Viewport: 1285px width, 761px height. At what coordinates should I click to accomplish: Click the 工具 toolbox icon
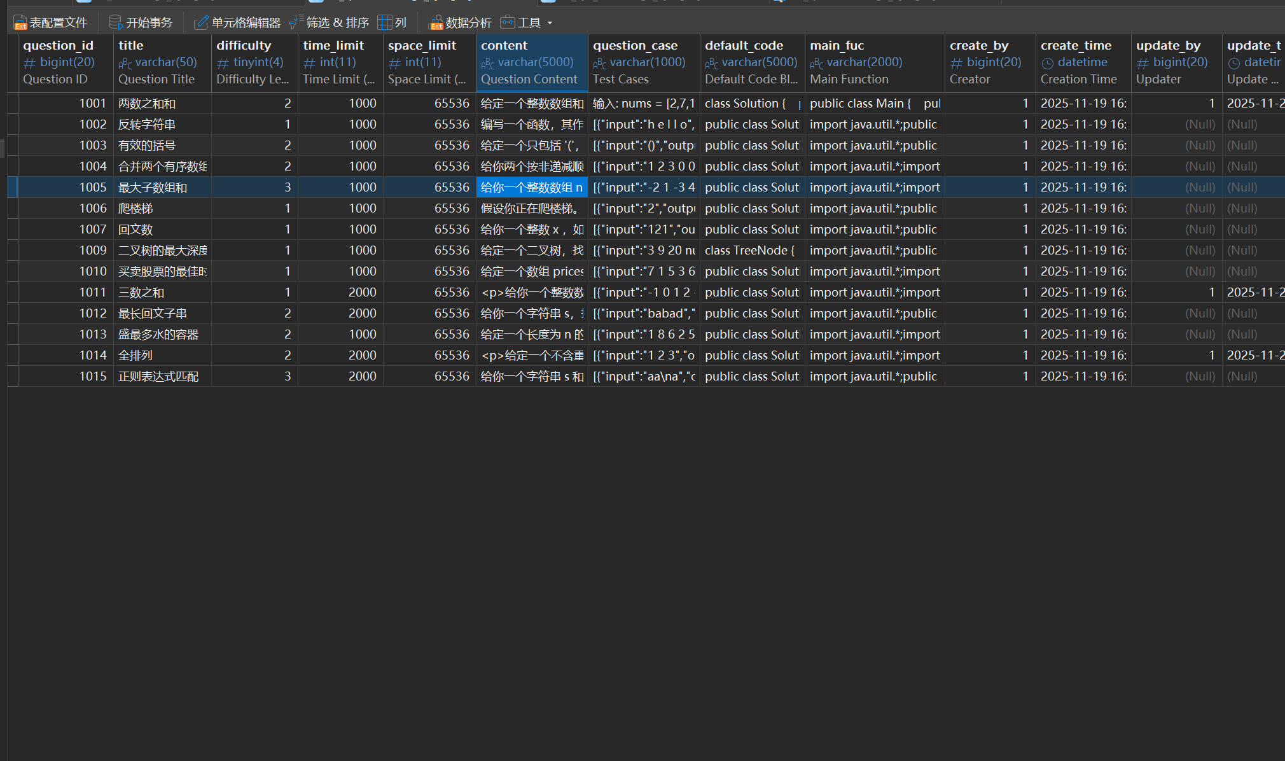pyautogui.click(x=507, y=23)
